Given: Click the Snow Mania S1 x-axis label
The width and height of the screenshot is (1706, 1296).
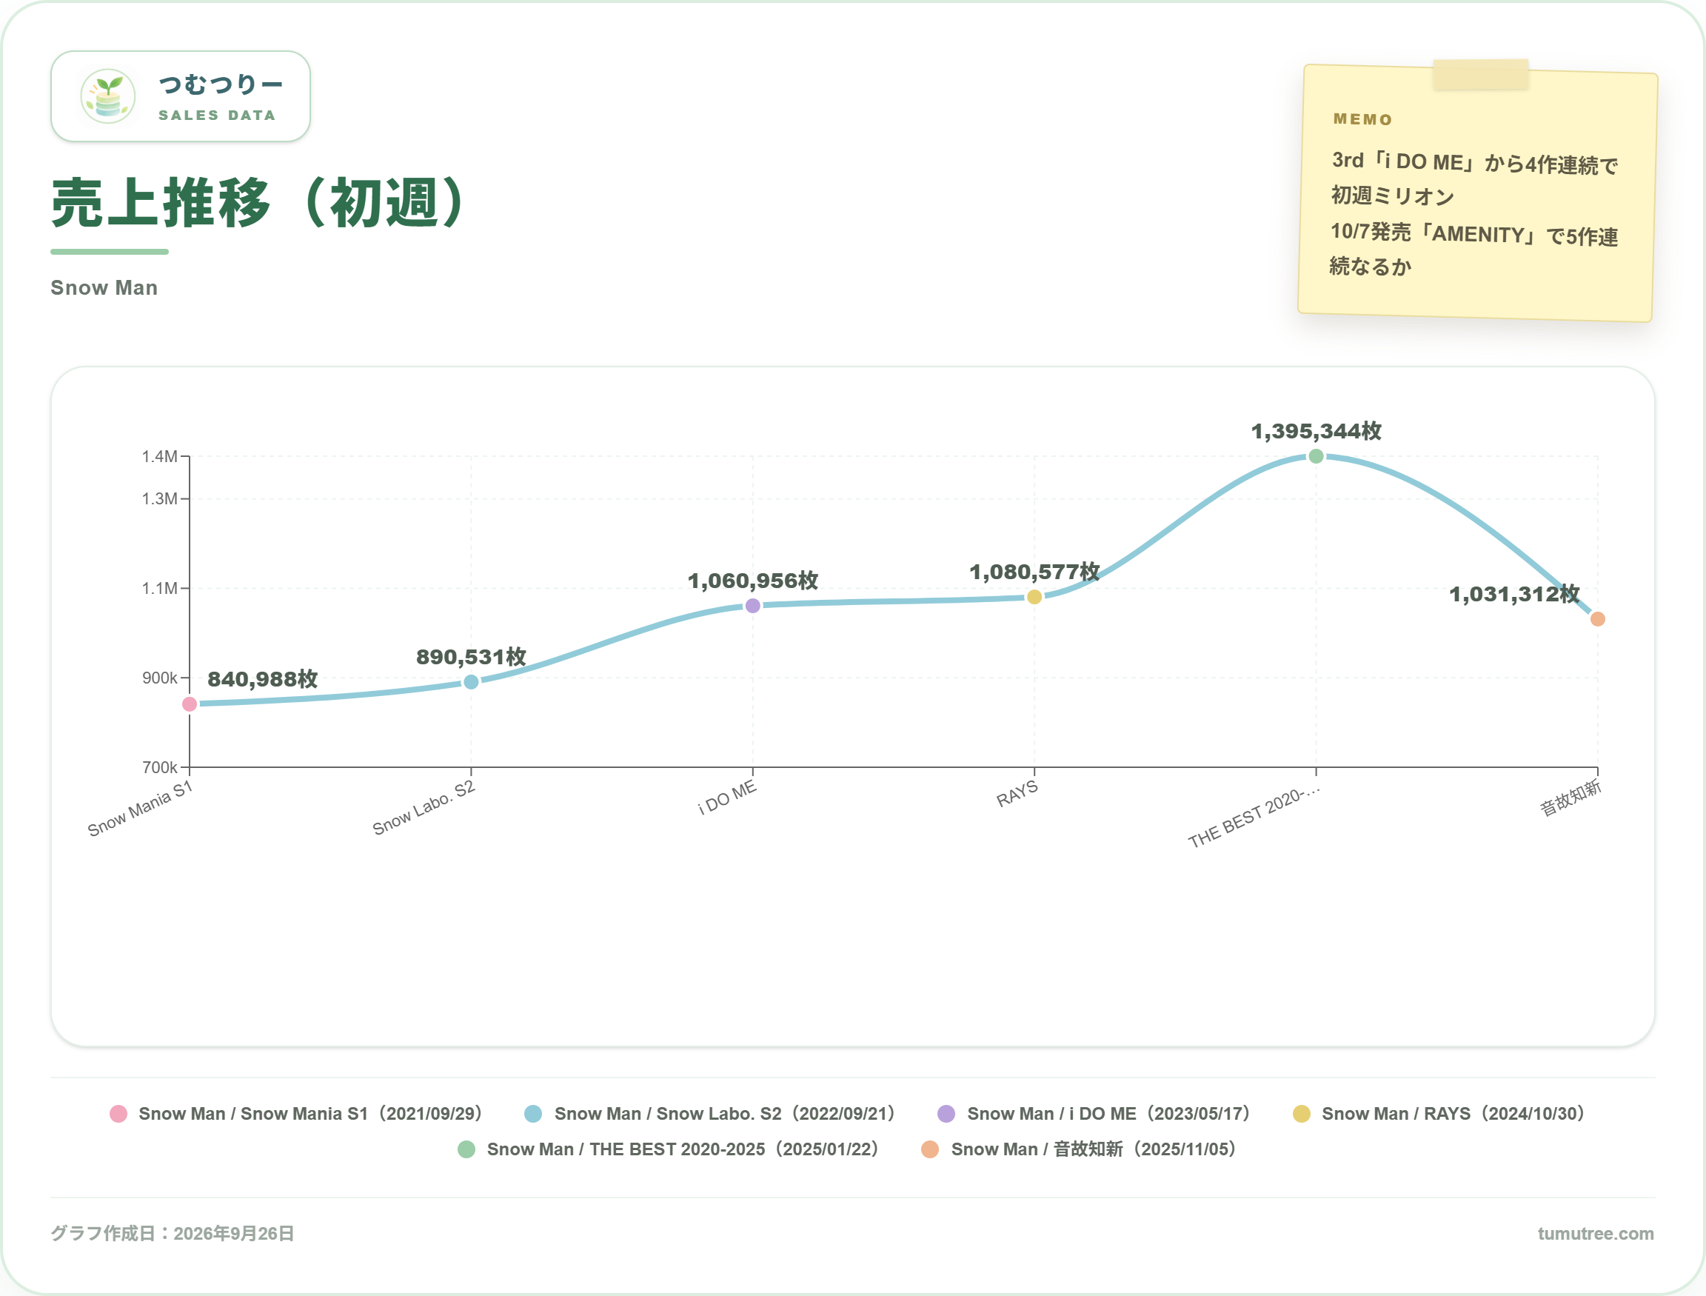Looking at the screenshot, I should pos(140,809).
